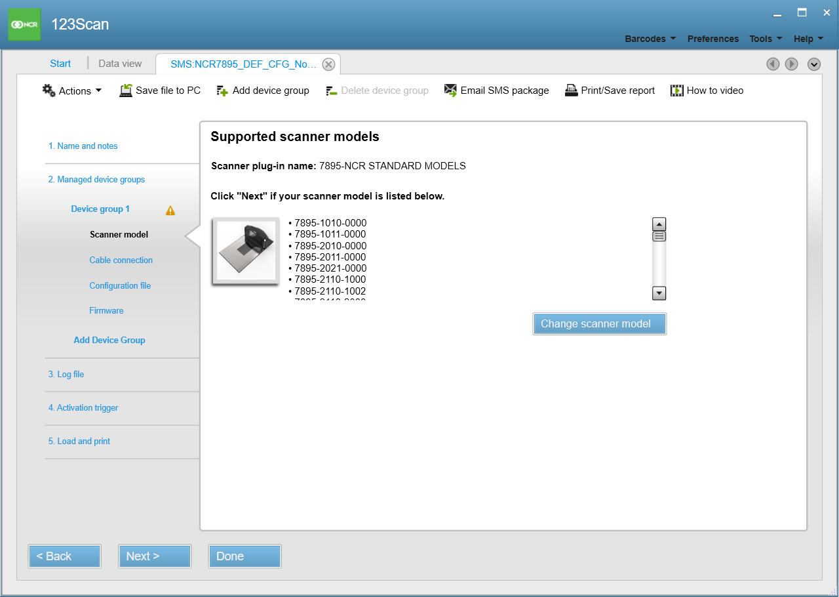
Task: Open the Help menu
Action: pos(808,39)
